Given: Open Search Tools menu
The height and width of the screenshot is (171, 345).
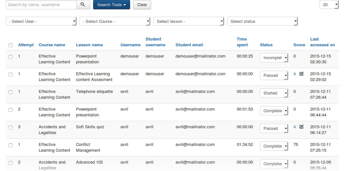Looking at the screenshot, I should [111, 5].
